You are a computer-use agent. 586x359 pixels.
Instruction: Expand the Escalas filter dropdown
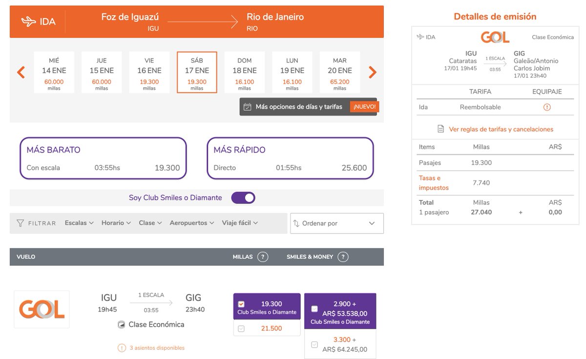click(79, 223)
